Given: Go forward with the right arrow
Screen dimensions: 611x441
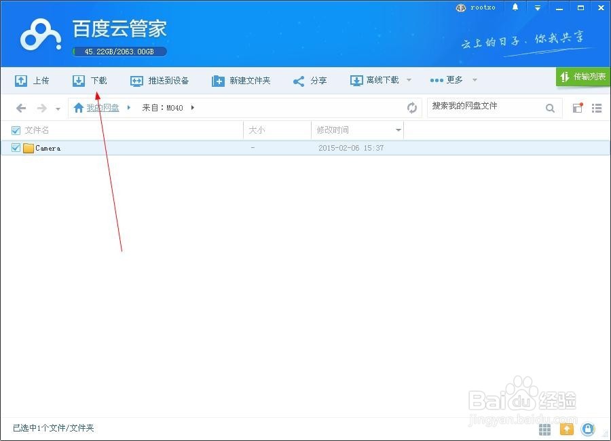Looking at the screenshot, I should (41, 108).
